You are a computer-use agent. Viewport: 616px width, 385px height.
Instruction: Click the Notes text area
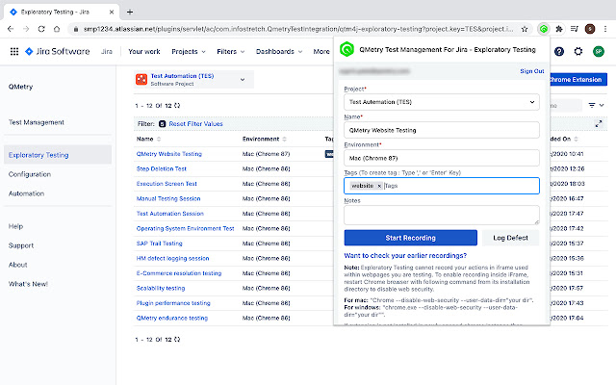[x=442, y=215]
